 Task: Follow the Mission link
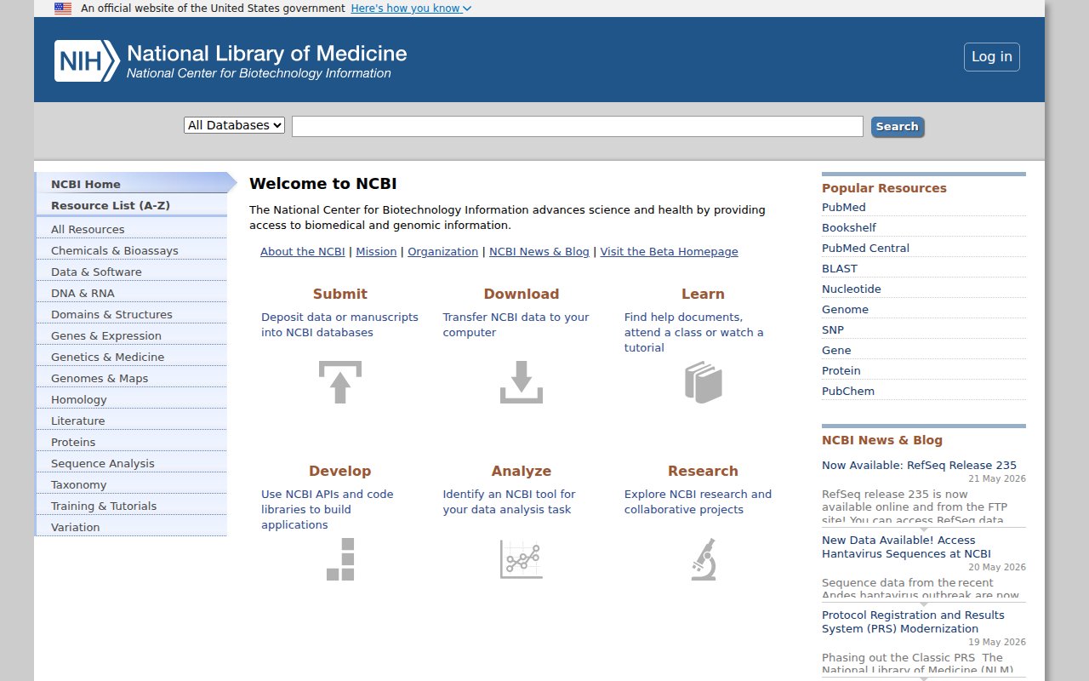(376, 252)
